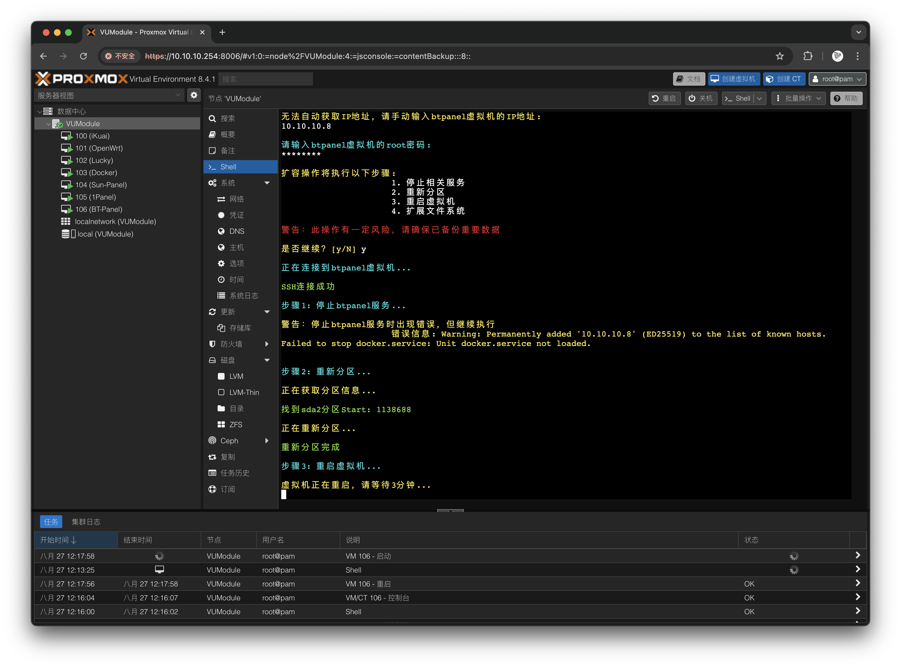Select the 概要 summary menu item
Image resolution: width=901 pixels, height=667 pixels.
pos(228,135)
